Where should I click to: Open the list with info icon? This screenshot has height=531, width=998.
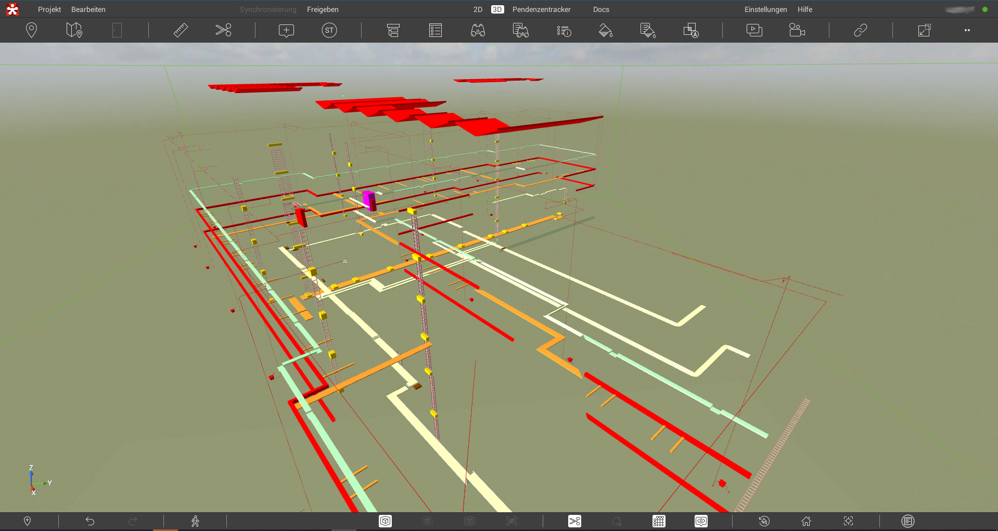(x=564, y=31)
